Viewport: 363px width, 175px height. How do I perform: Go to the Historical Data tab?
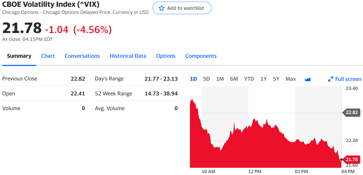pos(128,56)
